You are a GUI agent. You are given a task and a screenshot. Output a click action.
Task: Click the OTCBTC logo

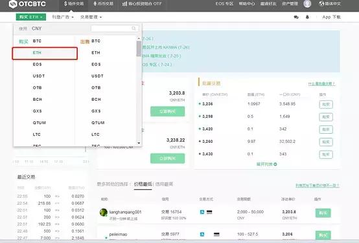[x=27, y=4]
